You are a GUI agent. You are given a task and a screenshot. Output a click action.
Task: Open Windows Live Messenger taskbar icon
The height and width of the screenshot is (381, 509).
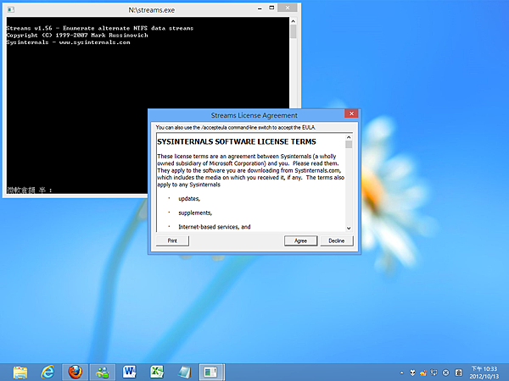(103, 372)
